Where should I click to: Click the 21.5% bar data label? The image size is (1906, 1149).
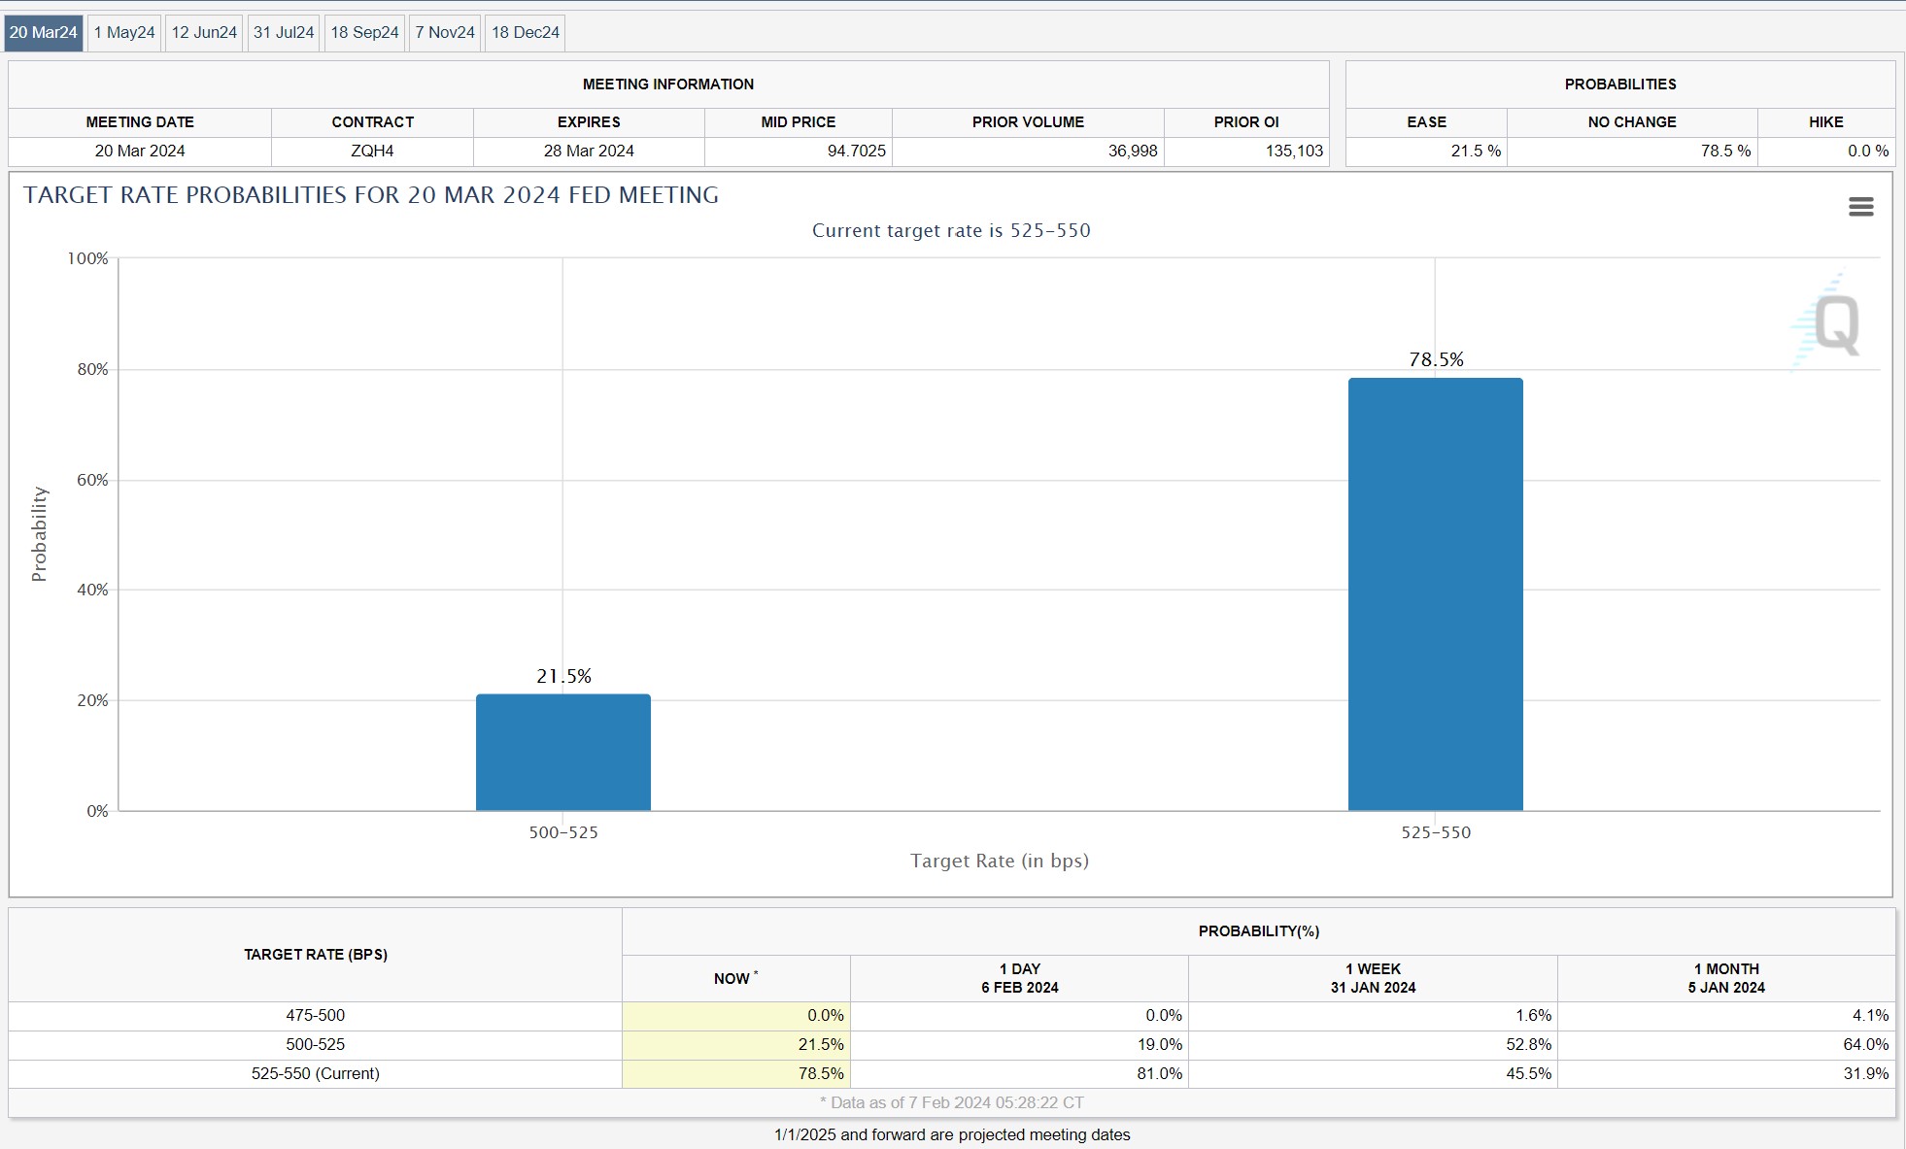[563, 676]
